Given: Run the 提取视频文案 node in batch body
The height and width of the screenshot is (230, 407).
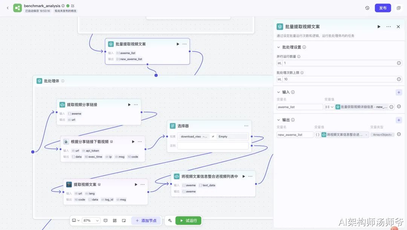Looking at the screenshot, I should (x=136, y=185).
